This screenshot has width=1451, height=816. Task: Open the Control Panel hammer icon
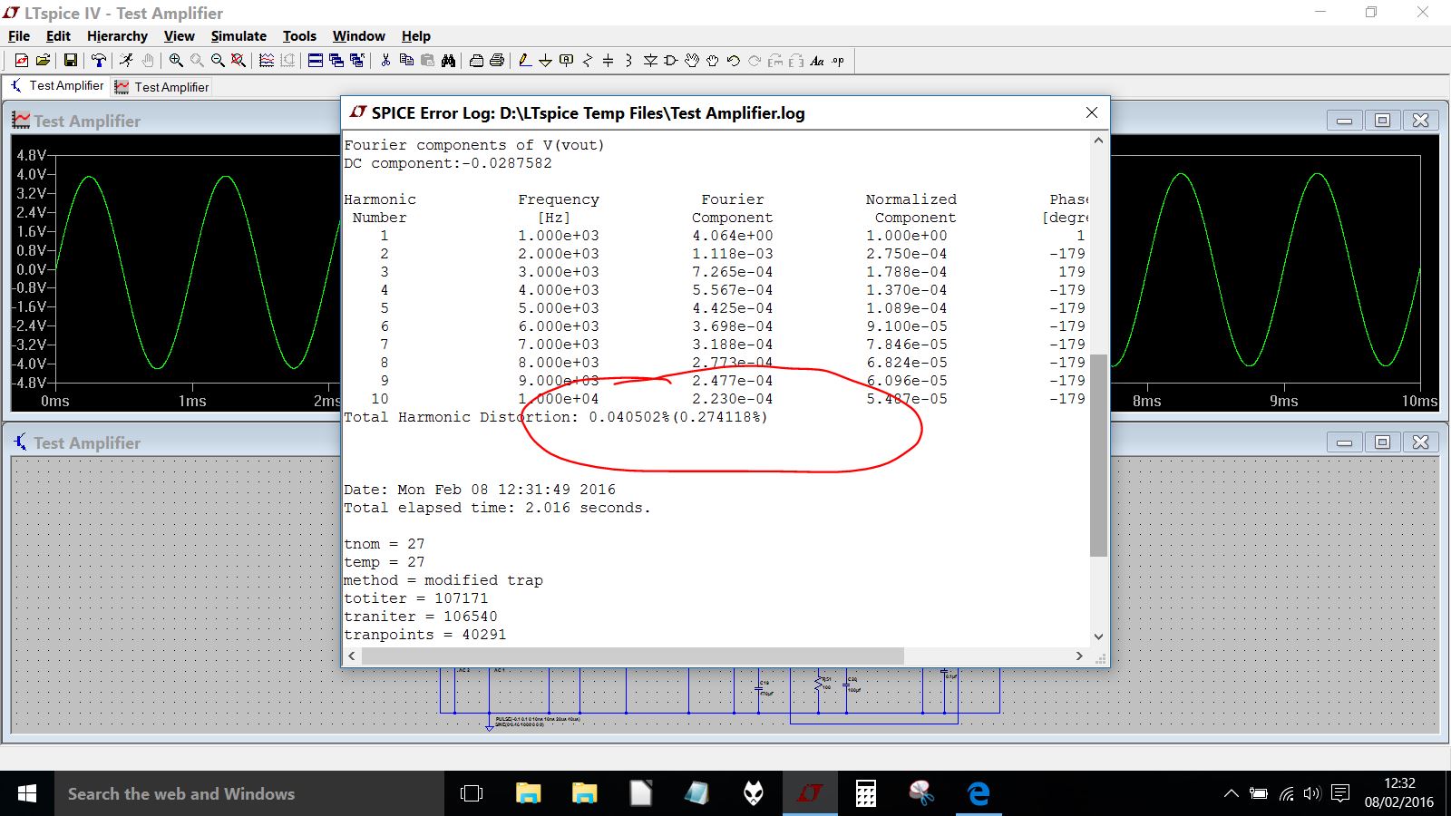tap(99, 61)
